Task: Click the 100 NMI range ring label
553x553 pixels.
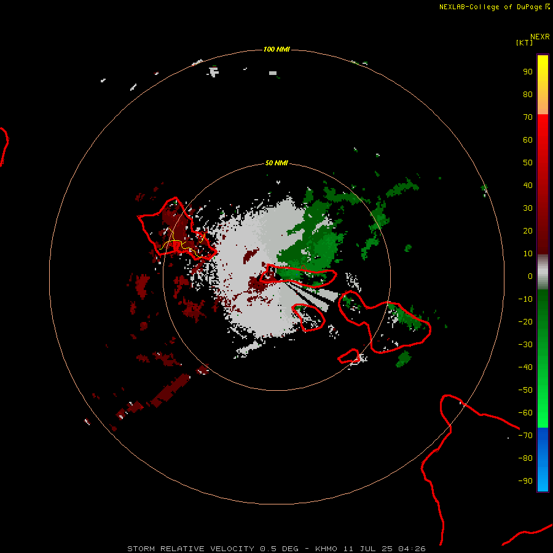Action: point(276,49)
